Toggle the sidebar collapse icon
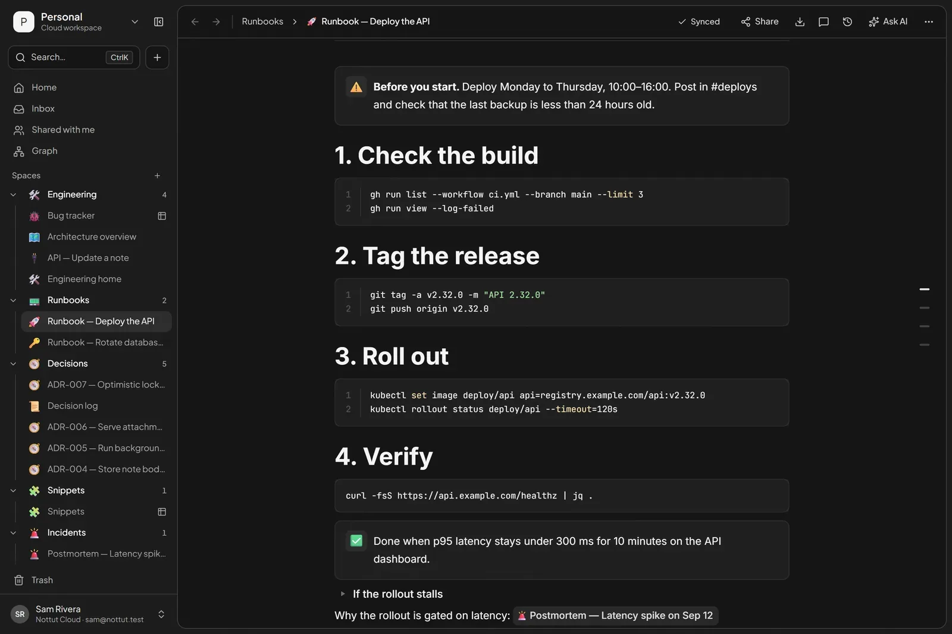952x634 pixels. pyautogui.click(x=159, y=22)
